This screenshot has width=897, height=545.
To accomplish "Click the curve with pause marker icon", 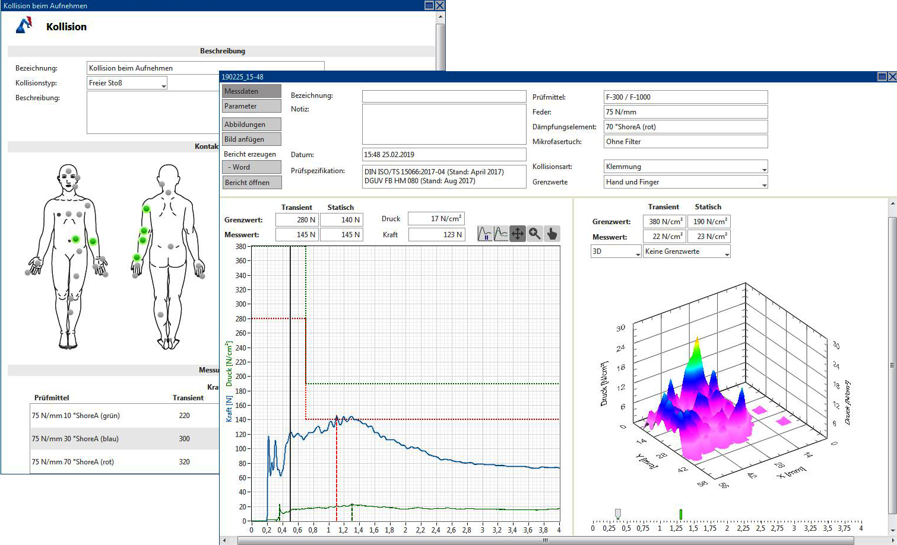I will click(x=486, y=234).
